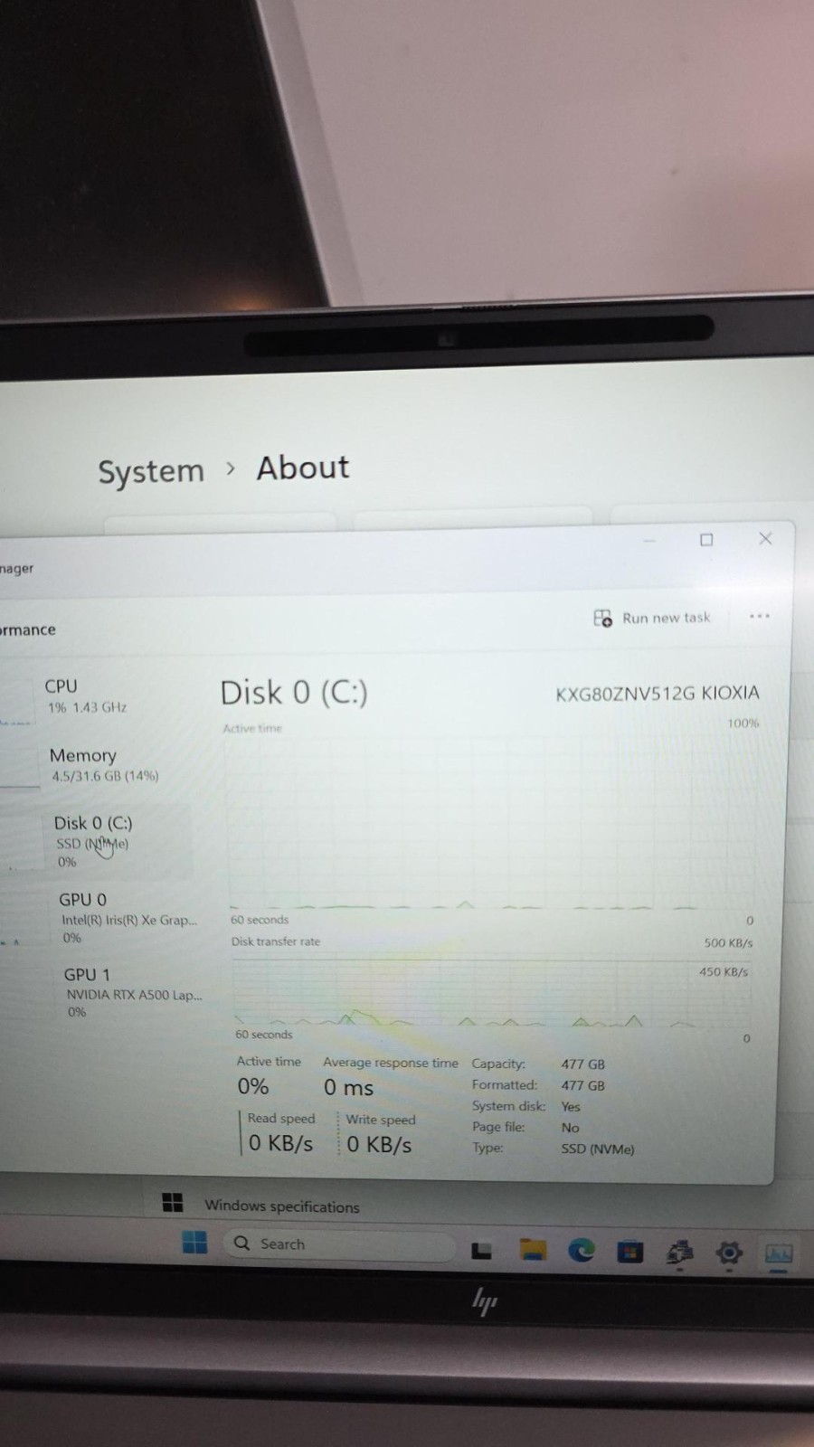The width and height of the screenshot is (814, 1447).
Task: Open Microsoft Store from taskbar
Action: 629,1252
